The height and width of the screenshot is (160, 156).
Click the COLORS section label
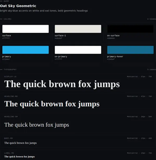coord(8,19)
